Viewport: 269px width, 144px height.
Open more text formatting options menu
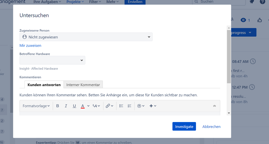(96, 106)
